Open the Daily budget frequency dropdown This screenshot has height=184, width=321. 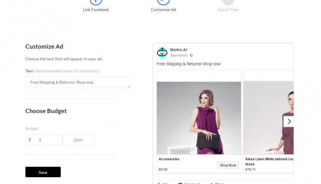coord(78,140)
